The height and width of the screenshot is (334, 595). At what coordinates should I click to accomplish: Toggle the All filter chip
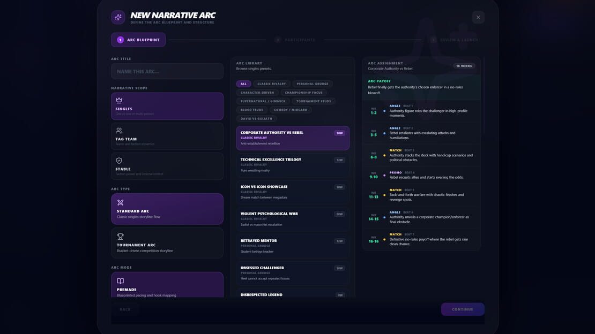pos(243,84)
